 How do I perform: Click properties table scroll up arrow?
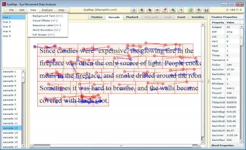242,27
